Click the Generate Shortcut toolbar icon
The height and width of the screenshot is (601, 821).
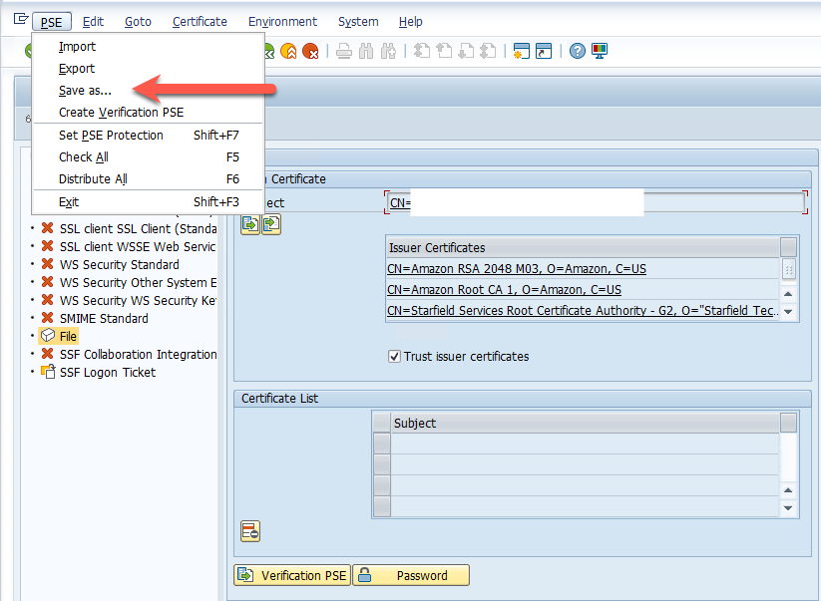click(x=543, y=52)
